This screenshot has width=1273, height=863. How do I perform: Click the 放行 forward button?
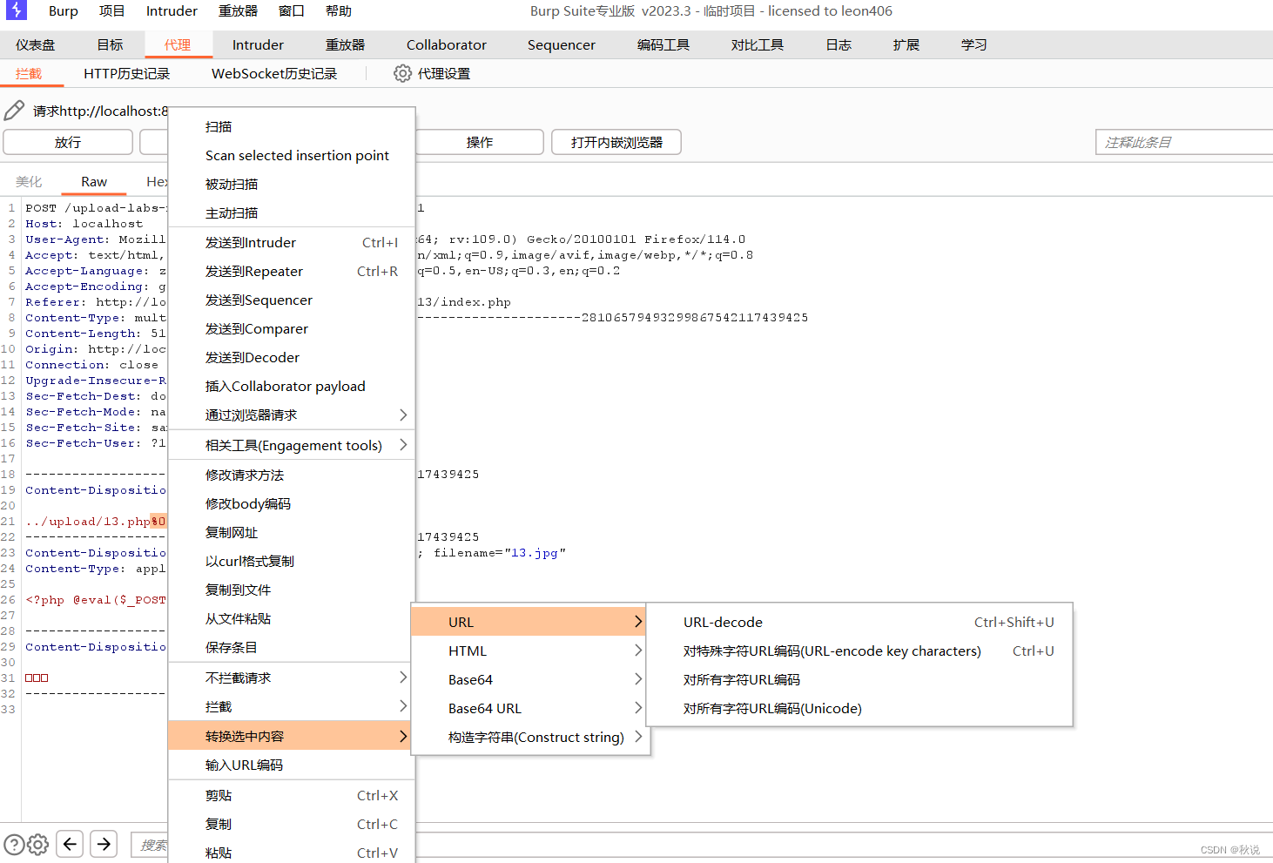click(68, 142)
